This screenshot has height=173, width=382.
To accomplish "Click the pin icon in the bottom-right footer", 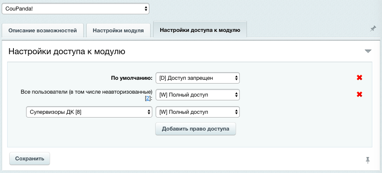I will coord(368,160).
